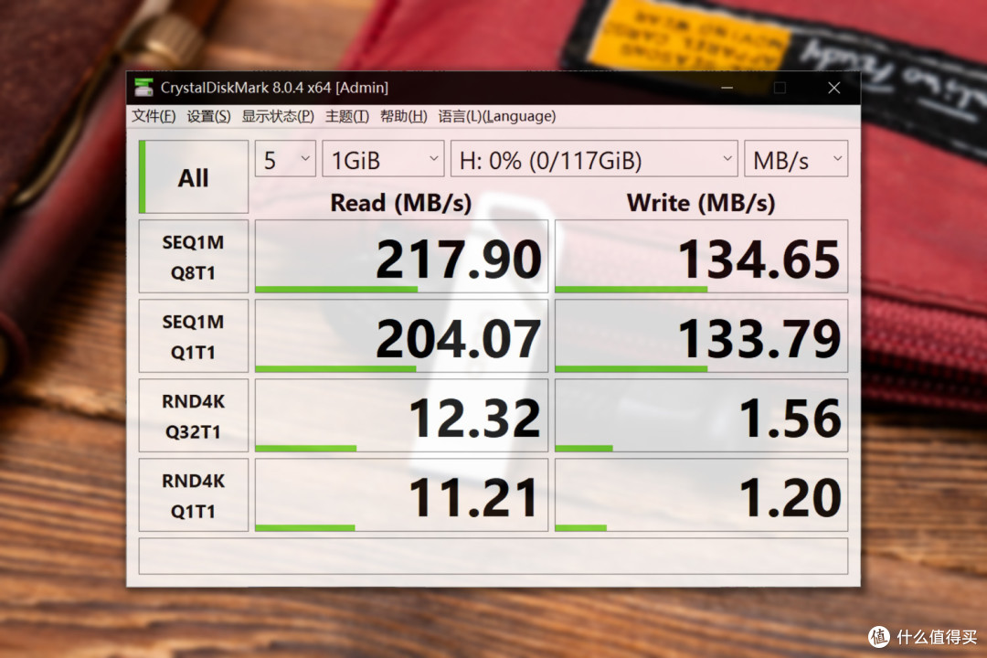Open the test size dropdown showing 1GiB
This screenshot has height=658, width=987.
pos(383,159)
